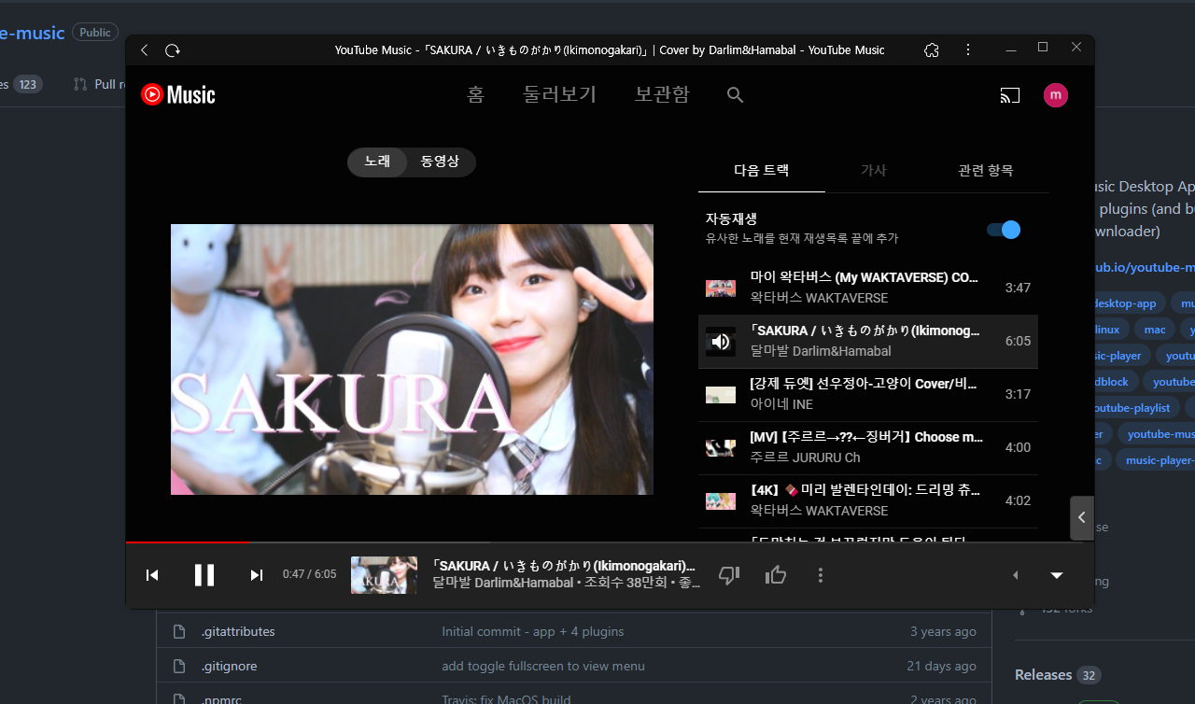Viewport: 1195px width, 704px height.
Task: Open the account avatar menu
Action: tap(1056, 94)
